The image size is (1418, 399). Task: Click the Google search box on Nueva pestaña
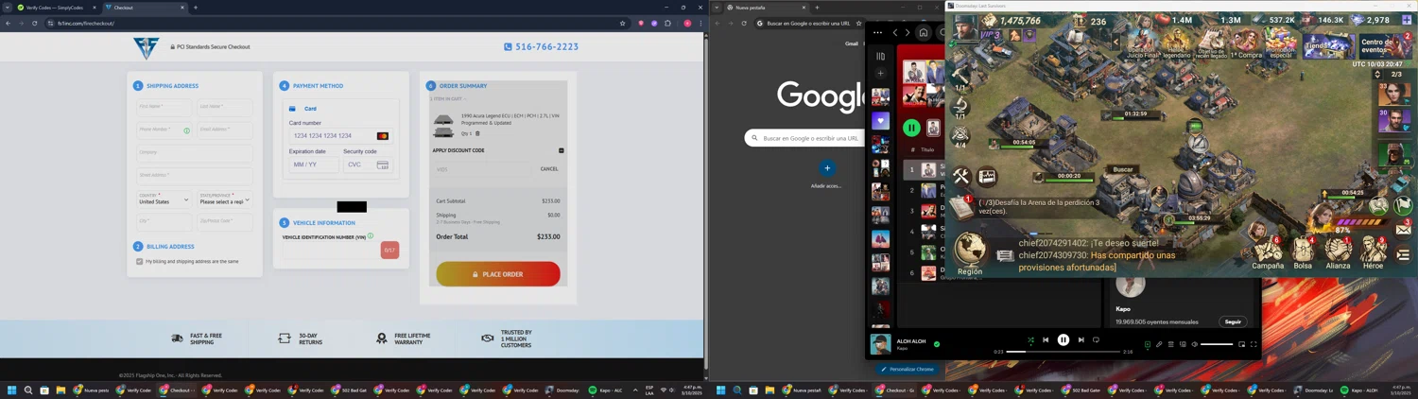pyautogui.click(x=805, y=138)
